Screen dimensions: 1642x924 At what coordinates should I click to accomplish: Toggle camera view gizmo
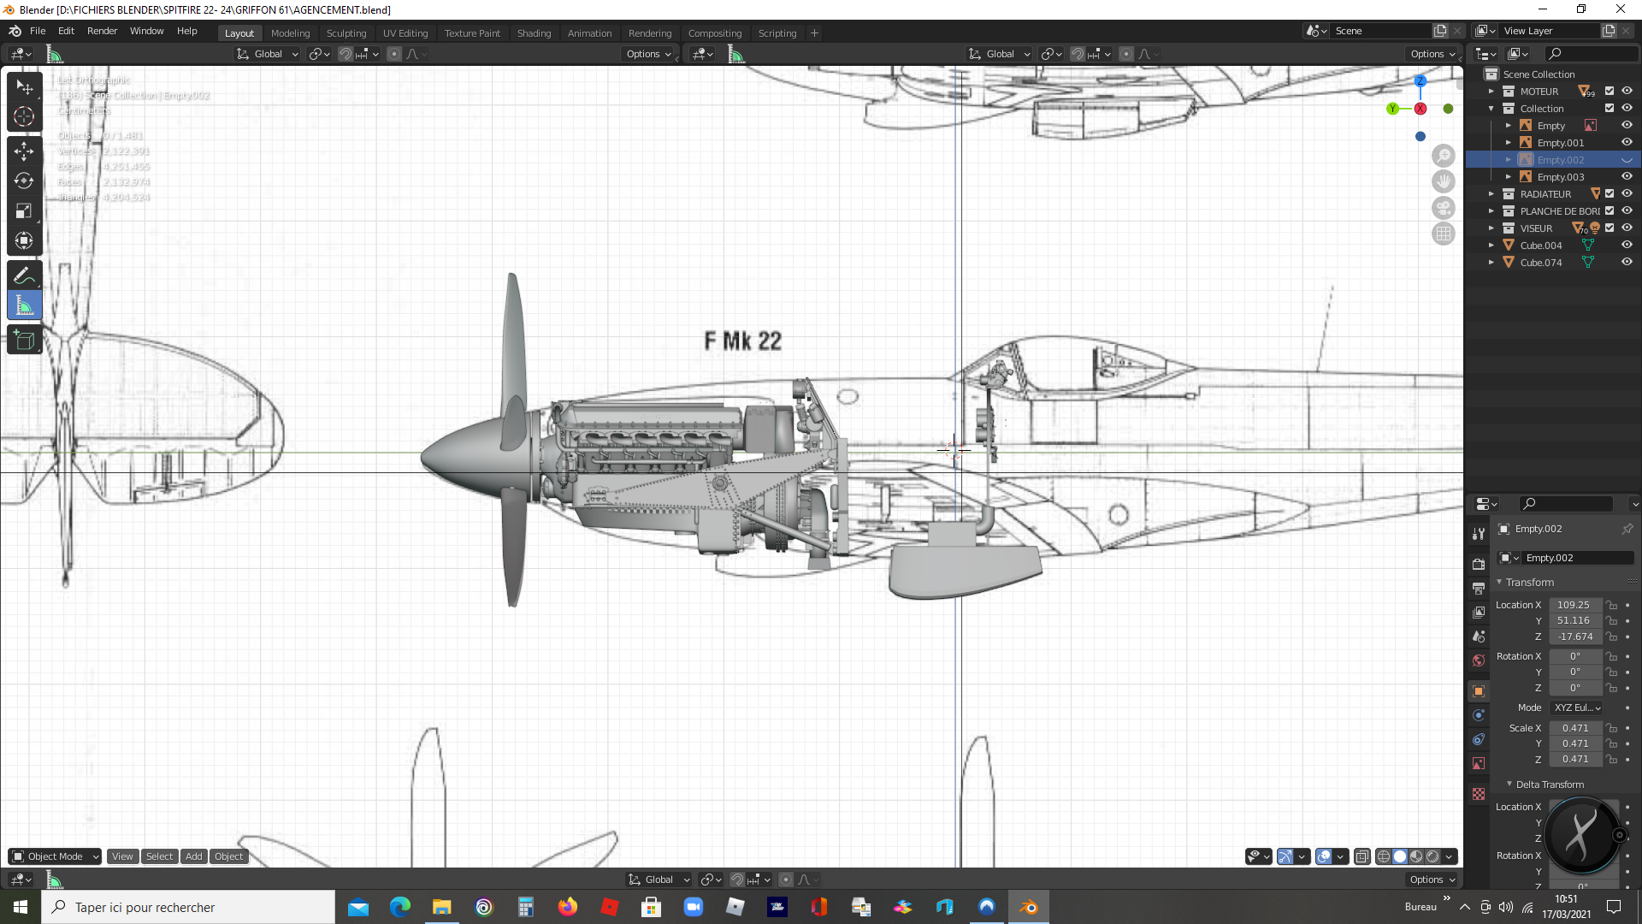pyautogui.click(x=1444, y=208)
